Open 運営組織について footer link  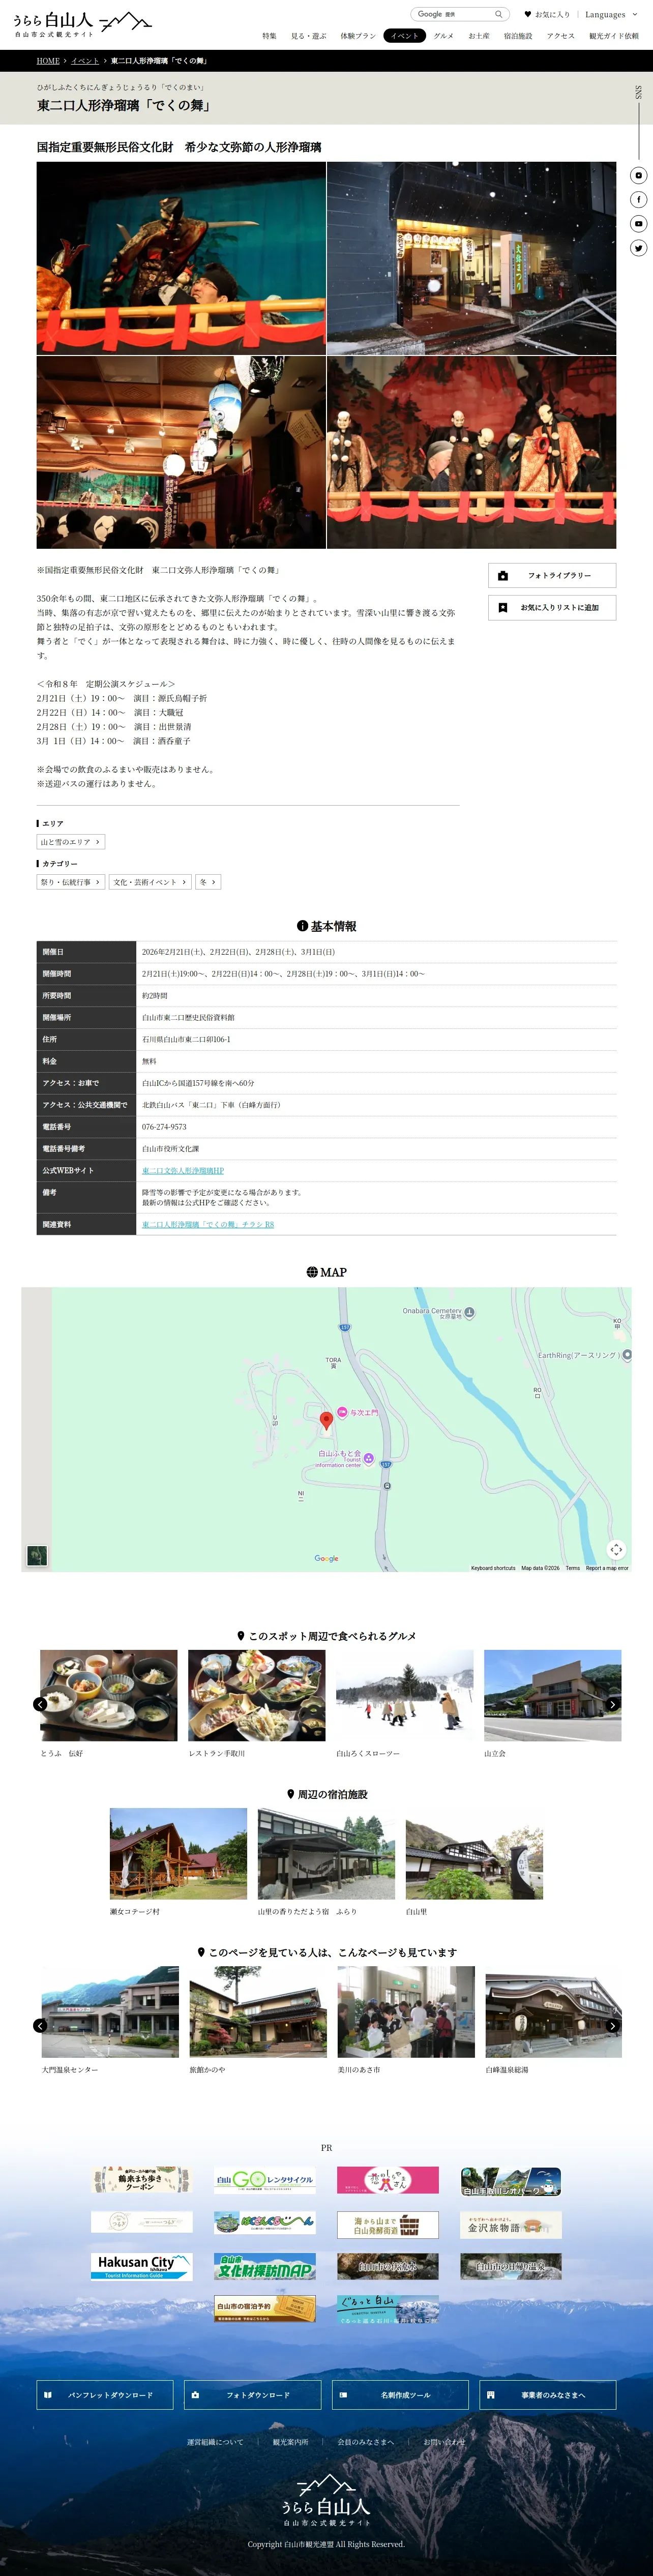click(x=215, y=2442)
